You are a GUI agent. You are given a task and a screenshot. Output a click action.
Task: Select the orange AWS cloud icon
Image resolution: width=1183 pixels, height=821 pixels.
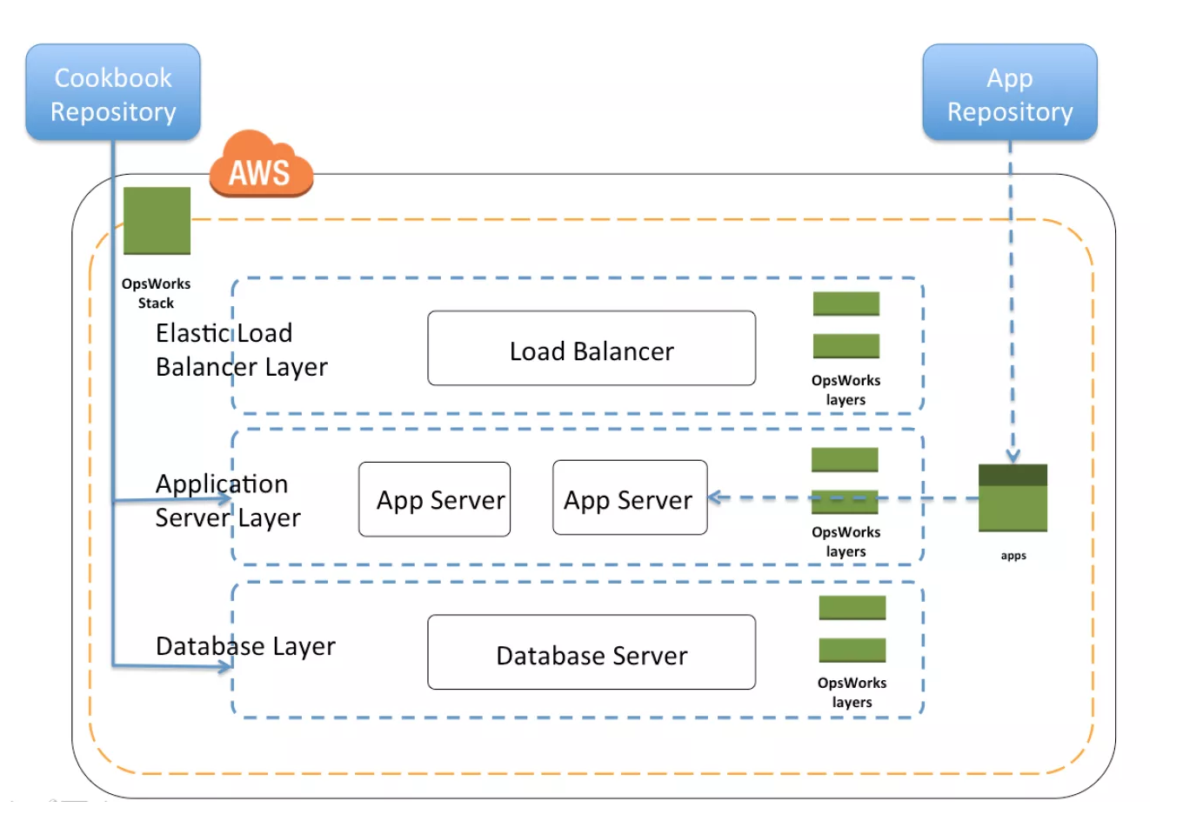point(261,164)
